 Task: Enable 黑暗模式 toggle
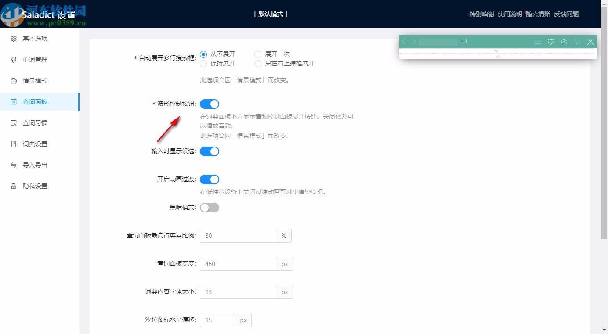[210, 207]
